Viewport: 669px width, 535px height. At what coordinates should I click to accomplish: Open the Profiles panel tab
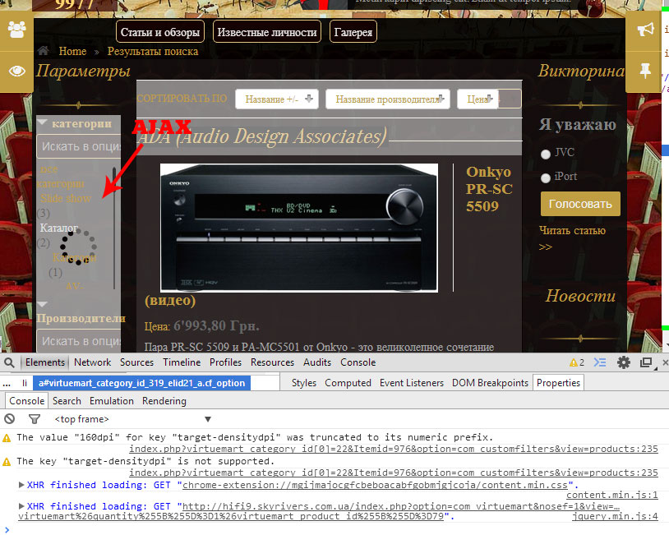(225, 362)
